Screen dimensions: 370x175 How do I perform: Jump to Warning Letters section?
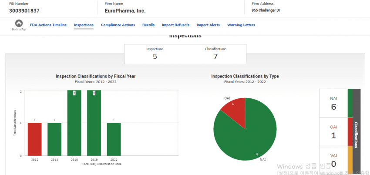coord(241,25)
